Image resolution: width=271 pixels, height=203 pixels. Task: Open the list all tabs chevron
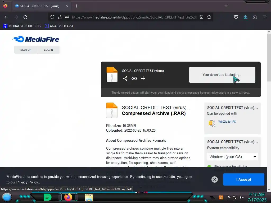pos(226,6)
